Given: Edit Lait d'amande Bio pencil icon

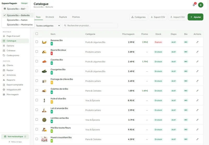Looking at the screenshot, I should tap(197, 110).
